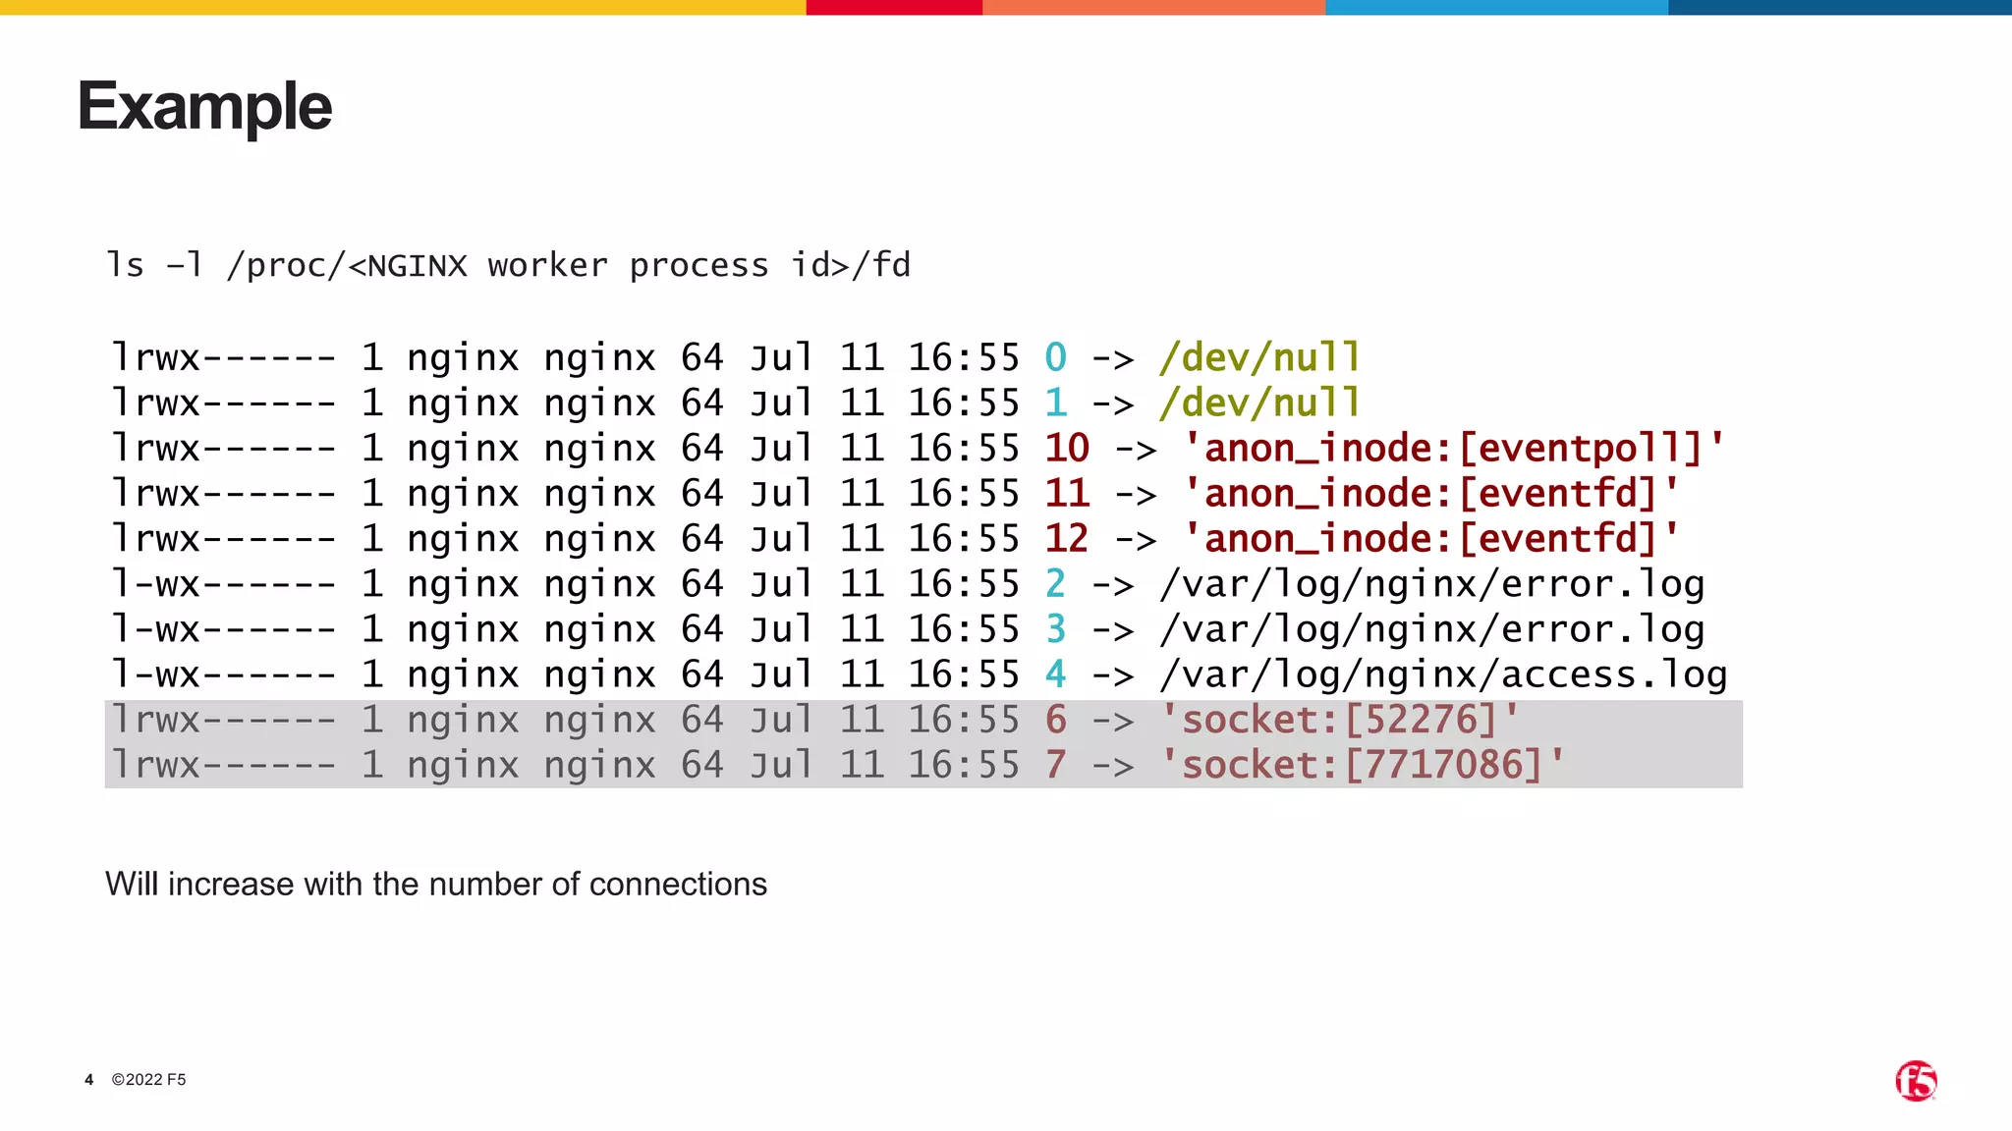Screen dimensions: 2012x1131
Task: Click file descriptor 1 pointing to /dev/null
Action: click(x=736, y=403)
